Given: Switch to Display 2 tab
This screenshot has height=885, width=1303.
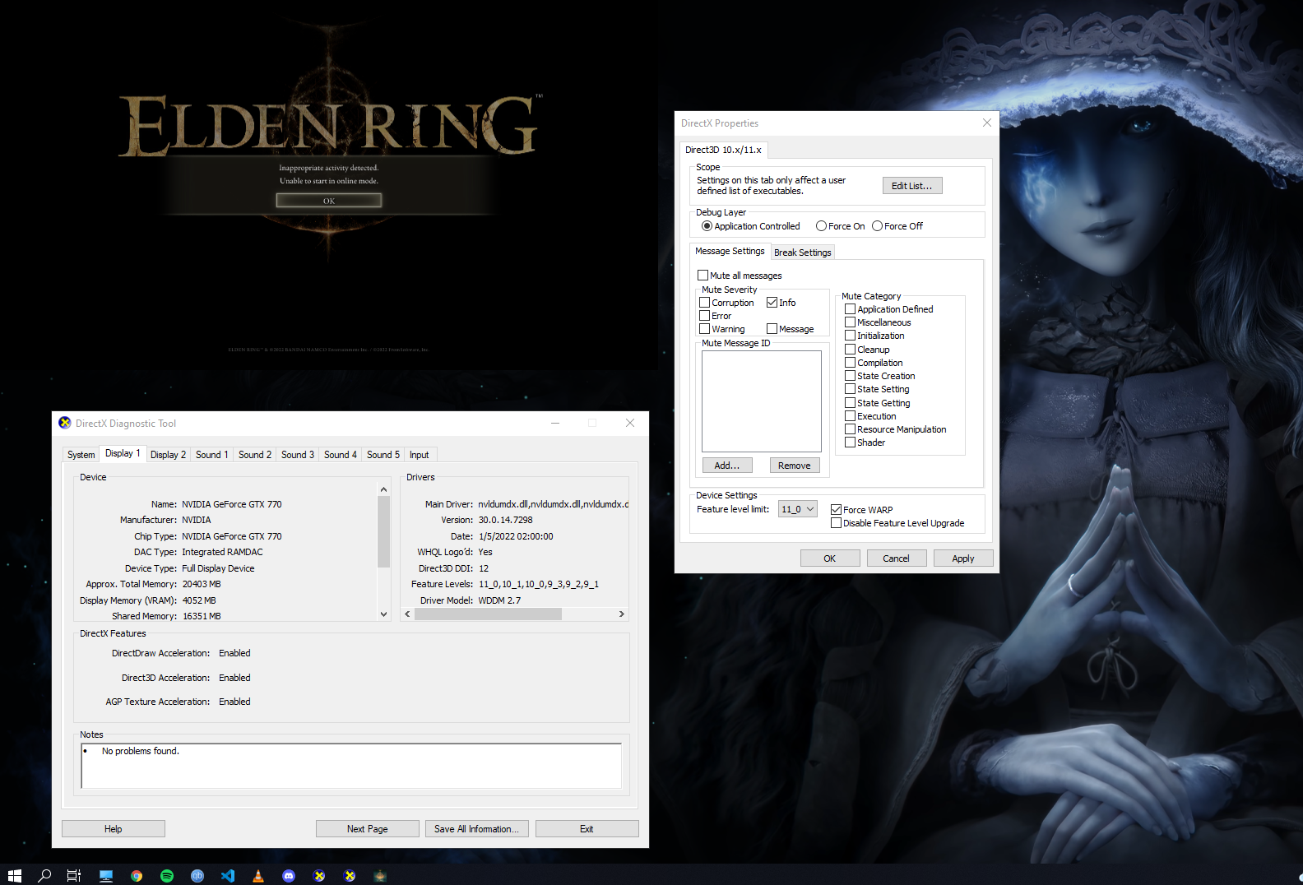Looking at the screenshot, I should pos(168,455).
